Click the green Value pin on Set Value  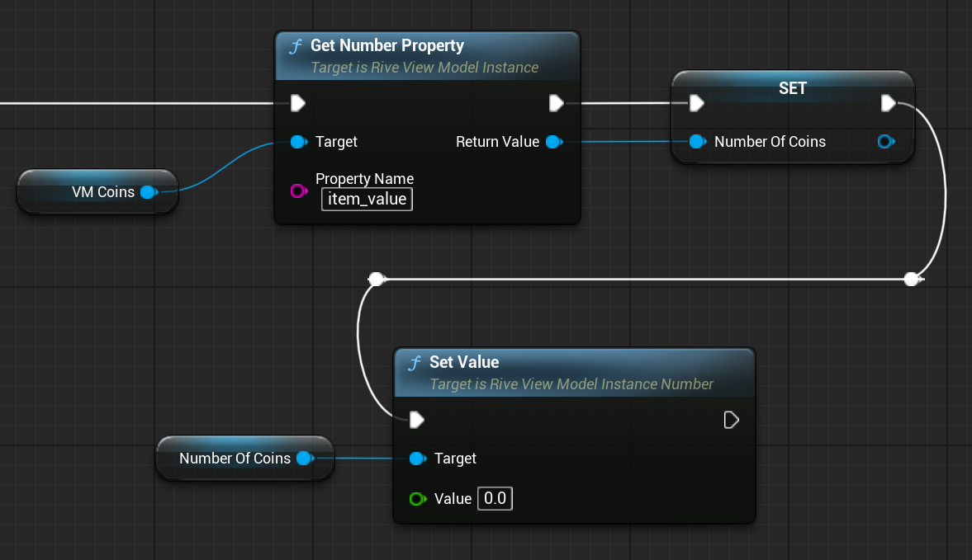coord(417,498)
